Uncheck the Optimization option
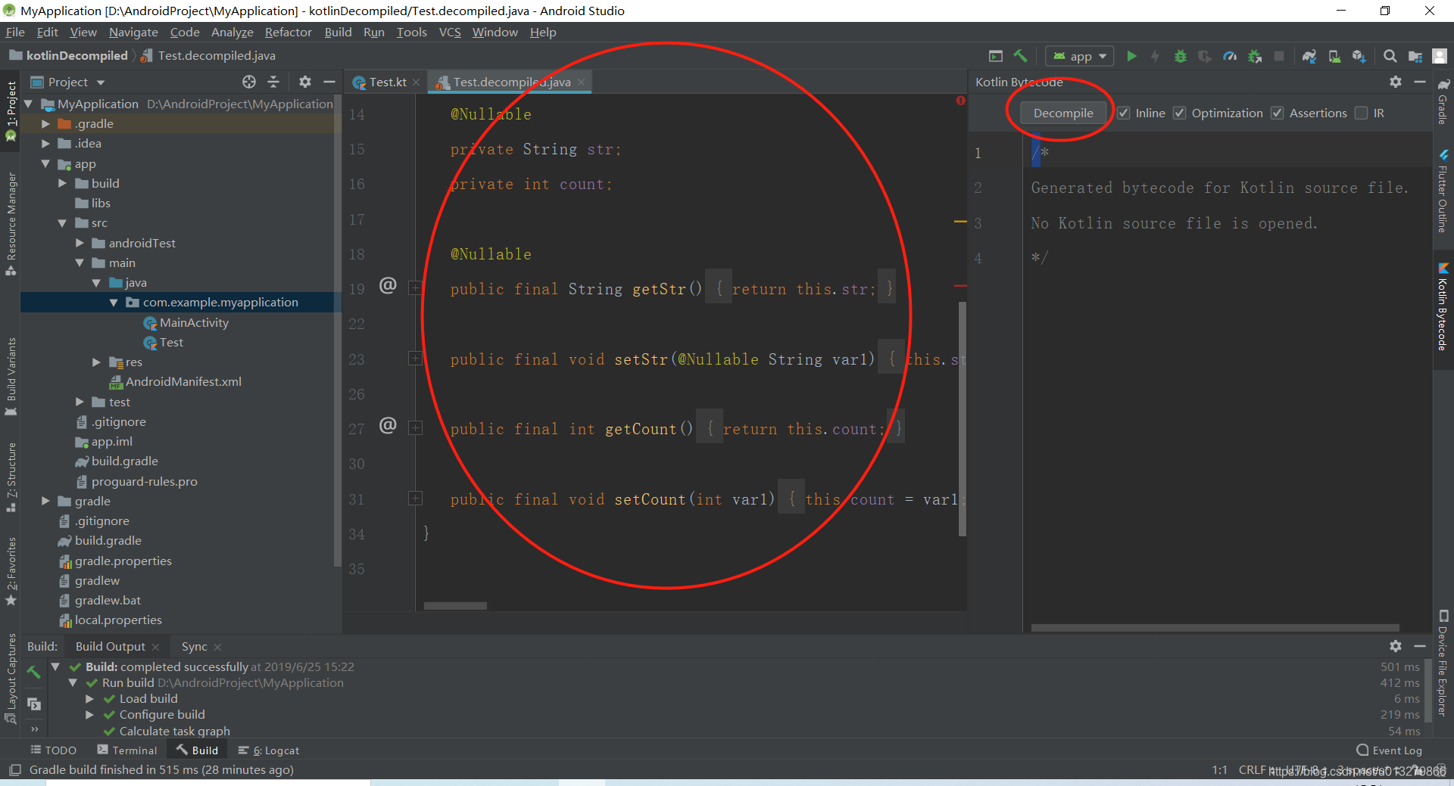1454x786 pixels. [1179, 113]
